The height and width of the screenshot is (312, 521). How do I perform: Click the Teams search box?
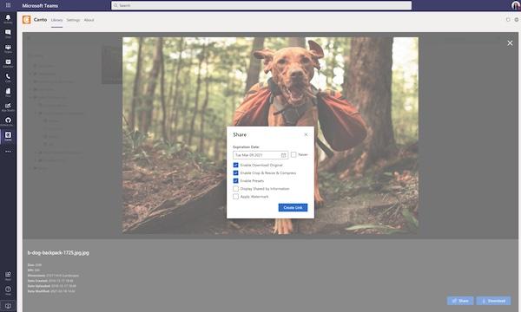coord(261,5)
